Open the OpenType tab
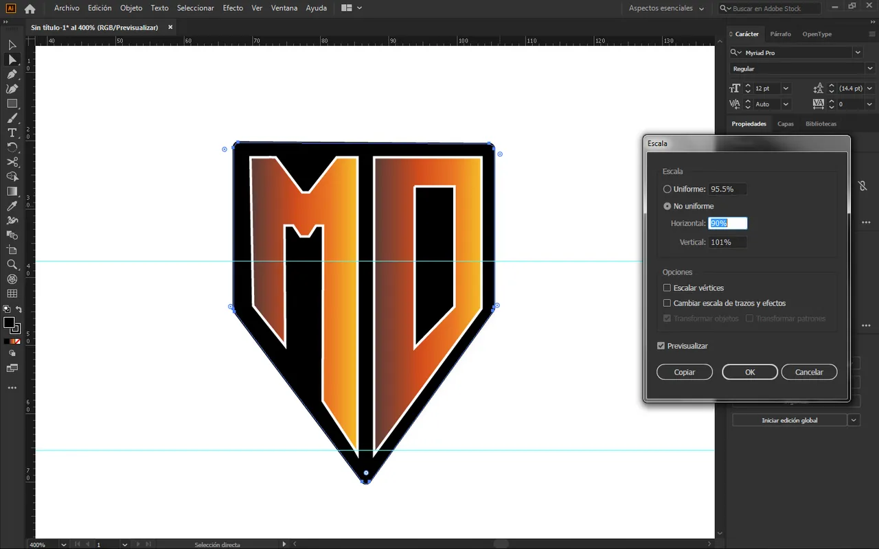The image size is (879, 549). click(x=817, y=34)
